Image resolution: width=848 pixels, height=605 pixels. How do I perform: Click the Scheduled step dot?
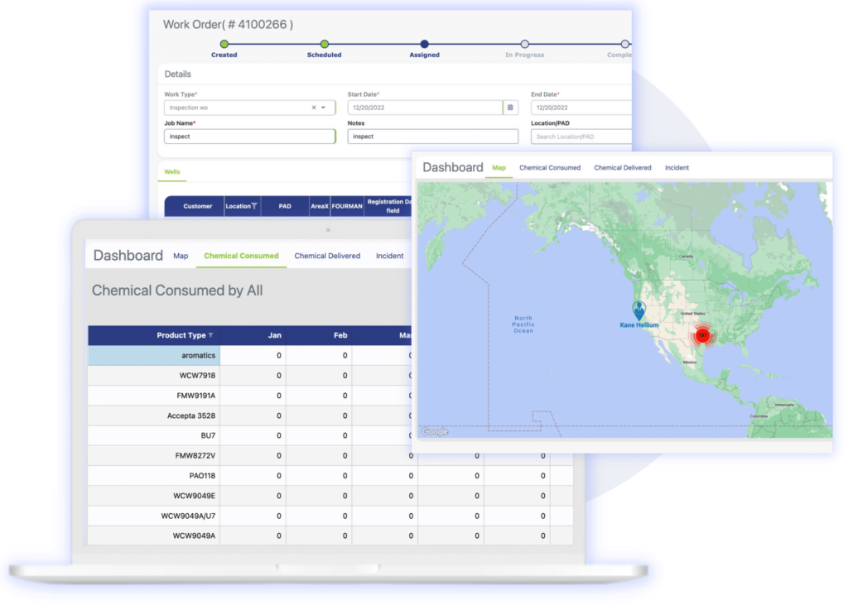[x=324, y=46]
